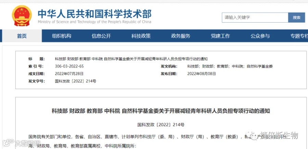Click the national emblem logo

(22, 16)
